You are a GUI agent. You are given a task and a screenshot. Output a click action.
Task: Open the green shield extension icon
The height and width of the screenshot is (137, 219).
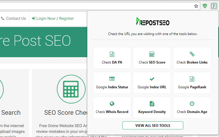(x=205, y=6)
